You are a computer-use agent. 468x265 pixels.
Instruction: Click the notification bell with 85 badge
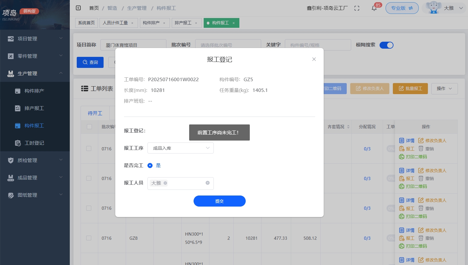(x=374, y=8)
